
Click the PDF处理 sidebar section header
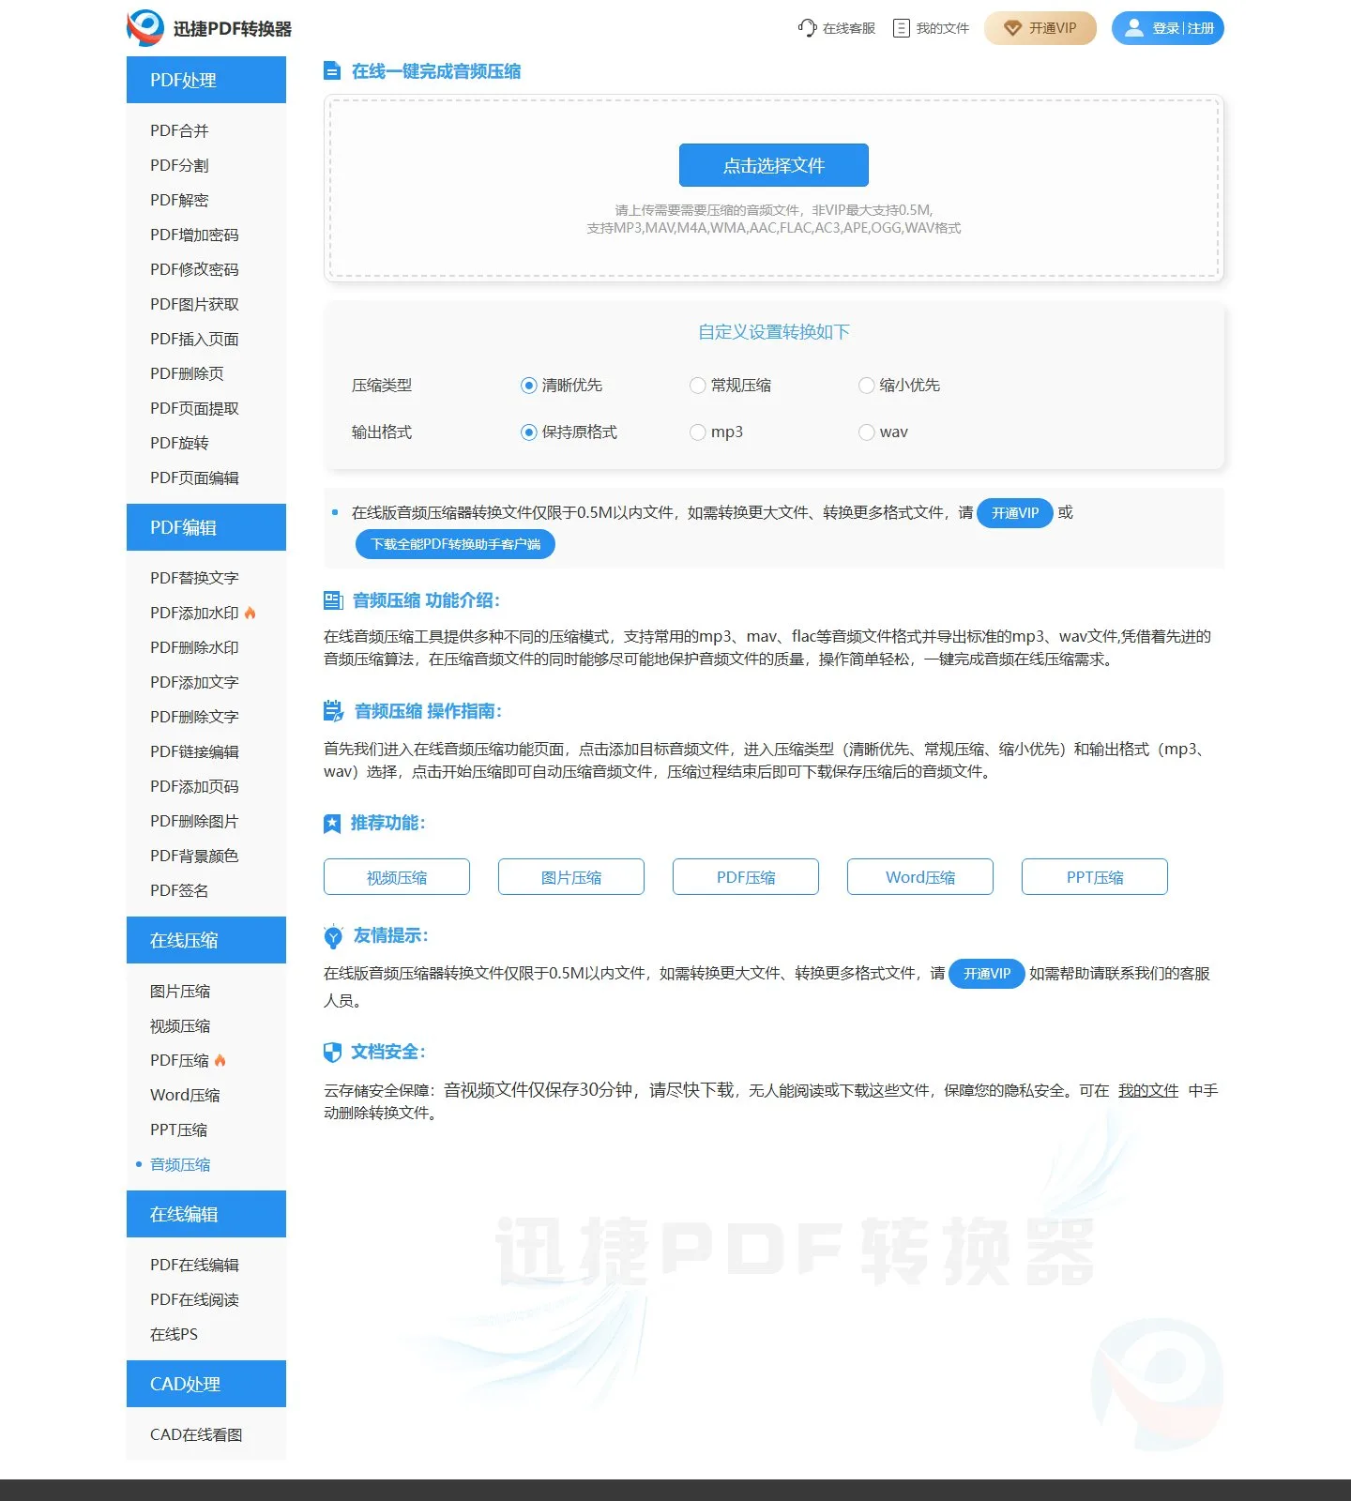(206, 80)
